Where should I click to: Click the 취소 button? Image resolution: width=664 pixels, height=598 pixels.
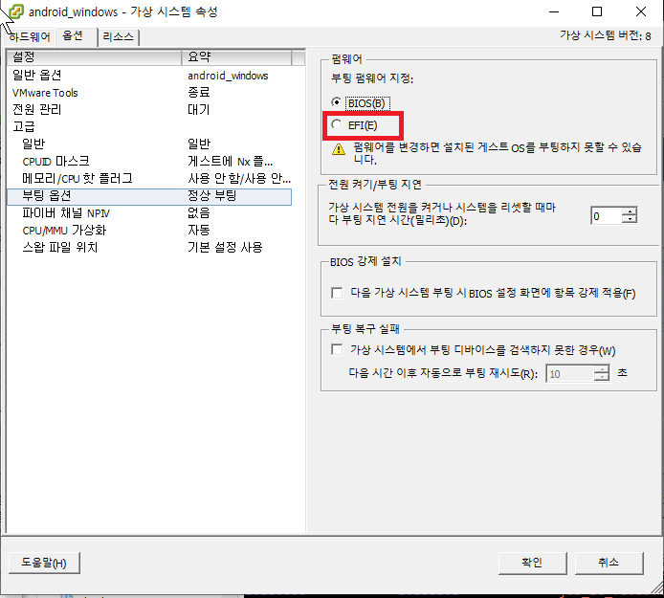tap(609, 563)
